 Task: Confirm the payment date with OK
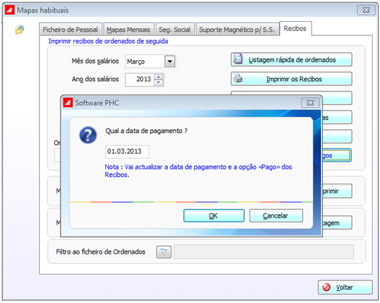pos(214,216)
